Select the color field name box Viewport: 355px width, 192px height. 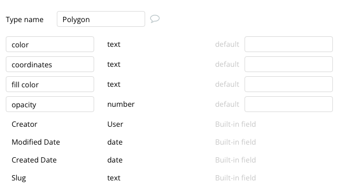(50, 44)
